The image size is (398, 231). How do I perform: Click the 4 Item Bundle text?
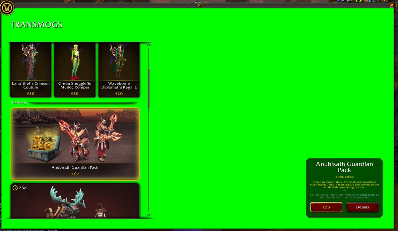(x=344, y=177)
